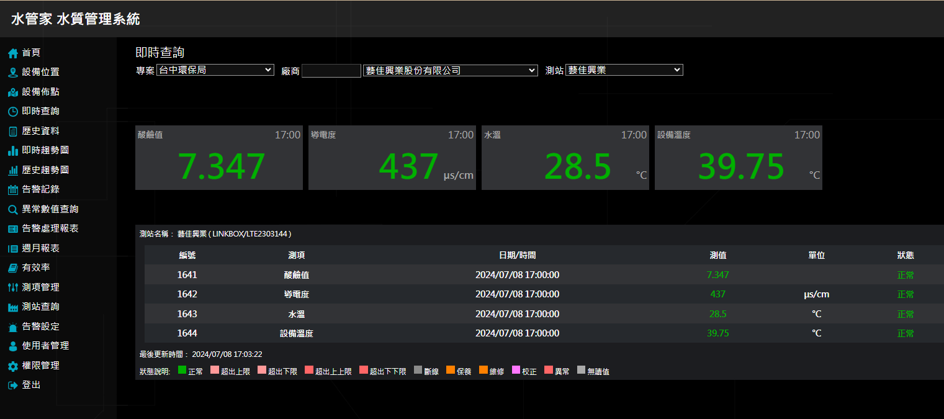
Task: Click the user icon for 使用者管理
Action: tap(13, 346)
